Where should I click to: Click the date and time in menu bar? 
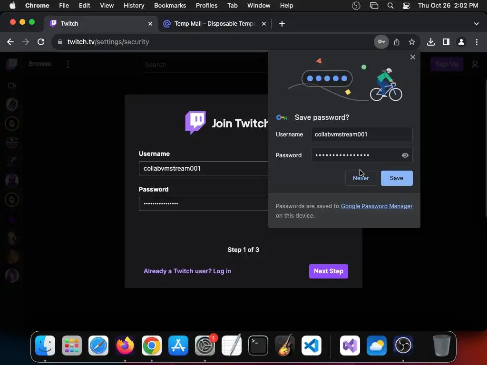[x=448, y=6]
